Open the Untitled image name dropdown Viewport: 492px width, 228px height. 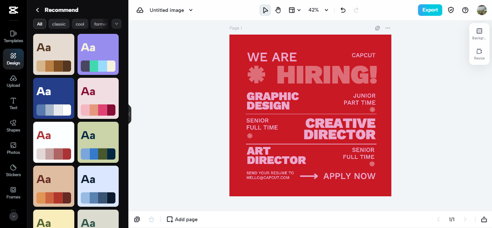171,10
